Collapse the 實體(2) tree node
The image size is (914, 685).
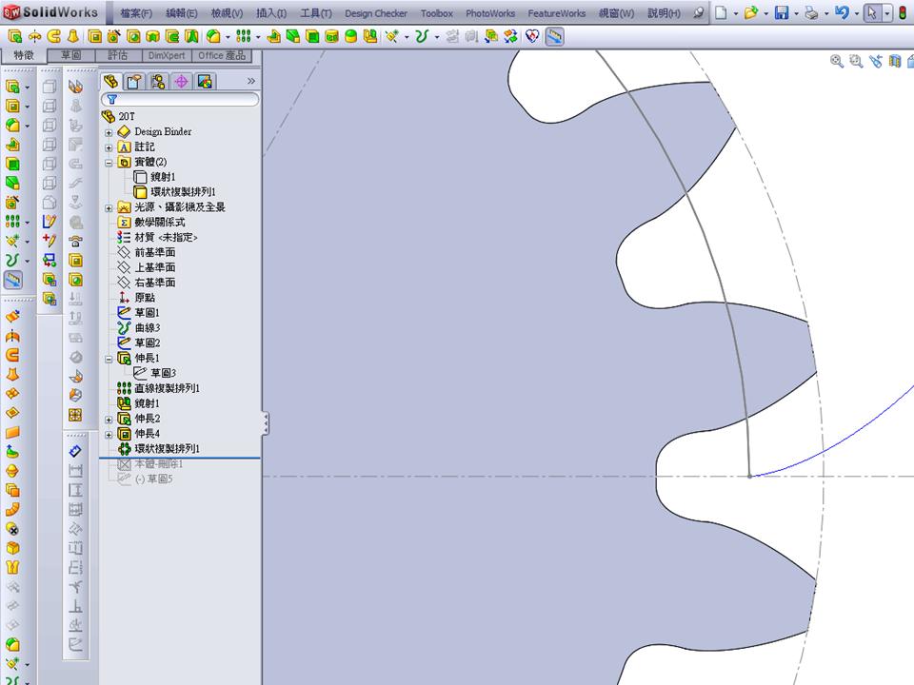coord(109,163)
